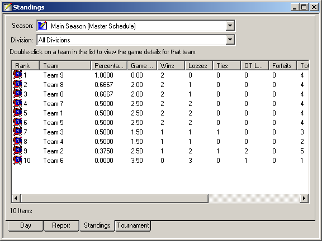Click the schedule icon in the Season combo box
This screenshot has width=322, height=241.
pyautogui.click(x=42, y=26)
